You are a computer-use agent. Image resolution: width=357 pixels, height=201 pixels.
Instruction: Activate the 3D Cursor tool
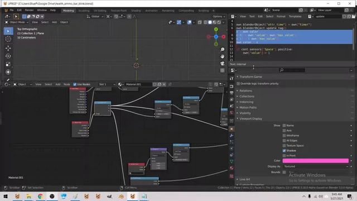point(8,39)
